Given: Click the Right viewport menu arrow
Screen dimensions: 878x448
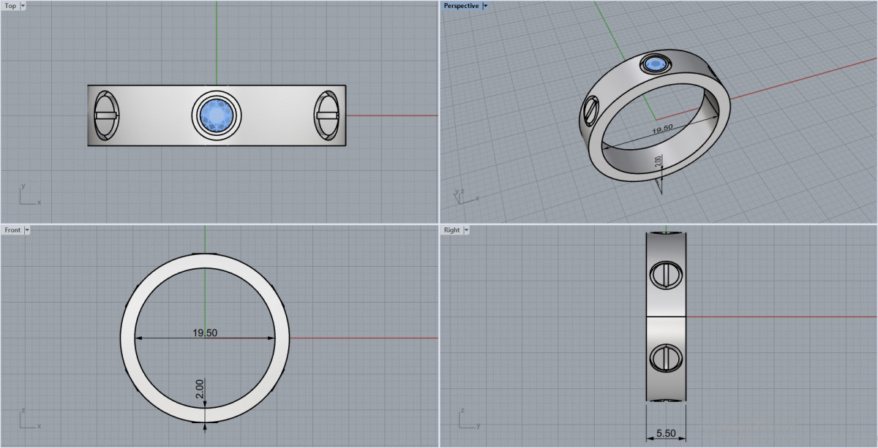Looking at the screenshot, I should click(466, 230).
